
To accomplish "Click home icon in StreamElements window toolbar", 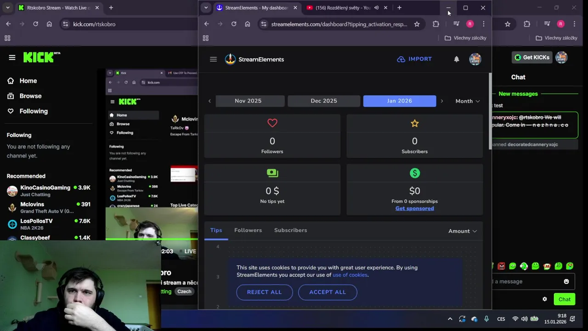I will [x=248, y=24].
